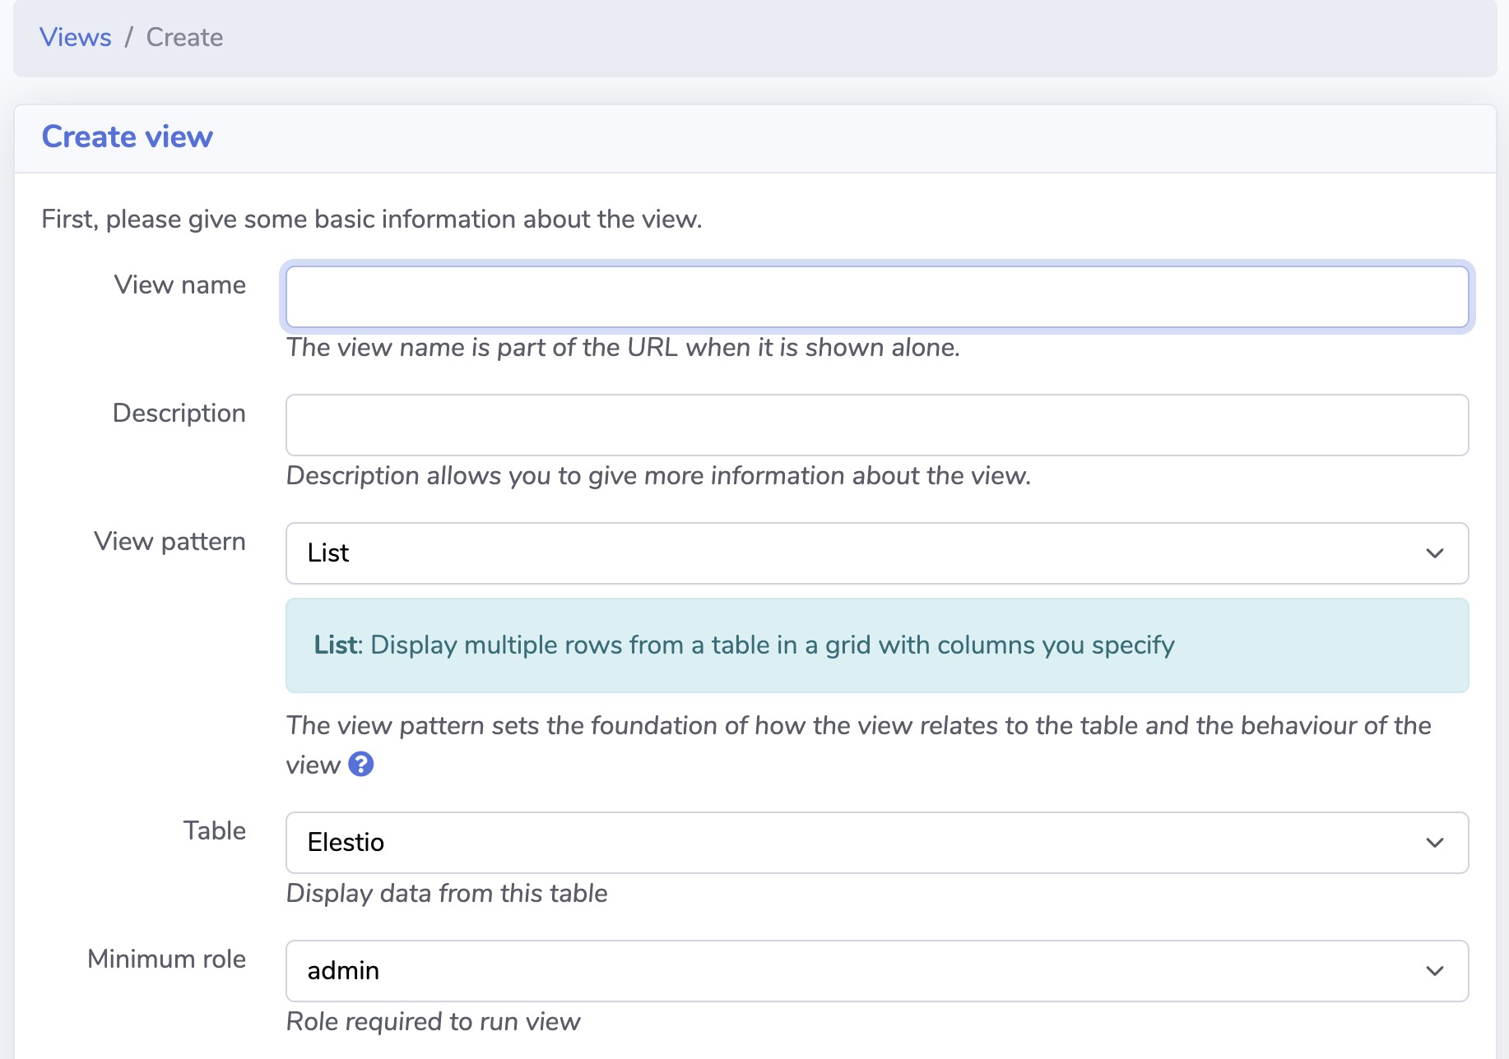Click the View name field label
The image size is (1509, 1059).
(179, 284)
